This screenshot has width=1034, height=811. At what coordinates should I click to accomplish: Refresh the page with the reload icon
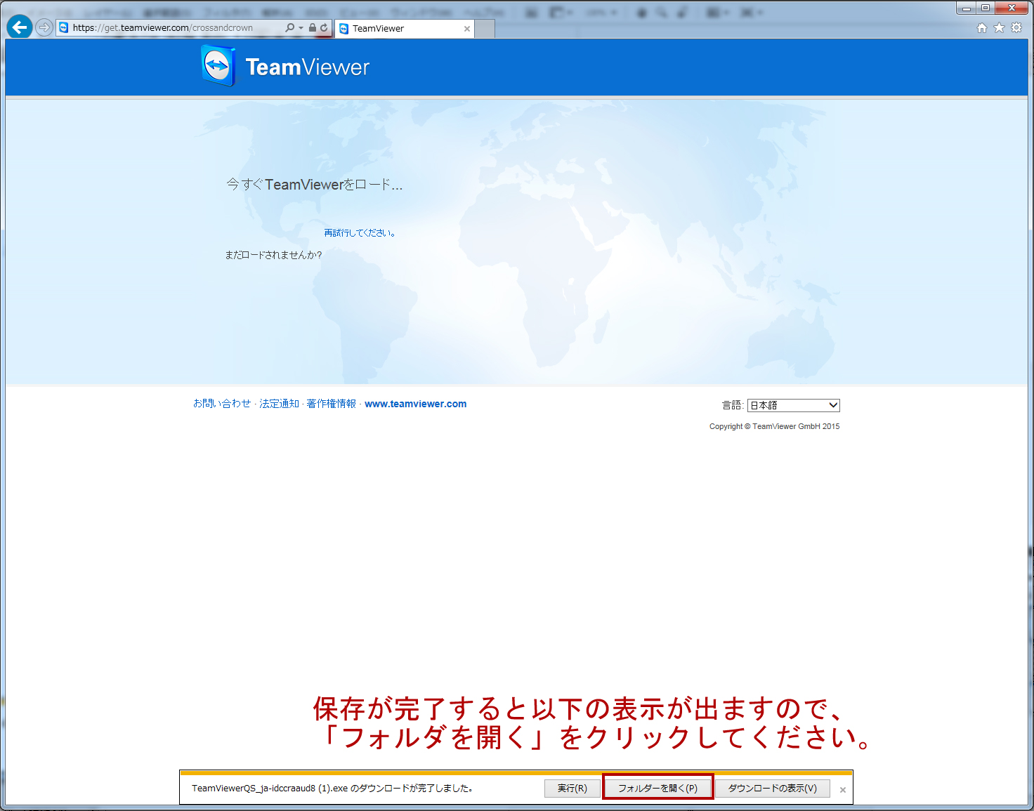point(324,28)
